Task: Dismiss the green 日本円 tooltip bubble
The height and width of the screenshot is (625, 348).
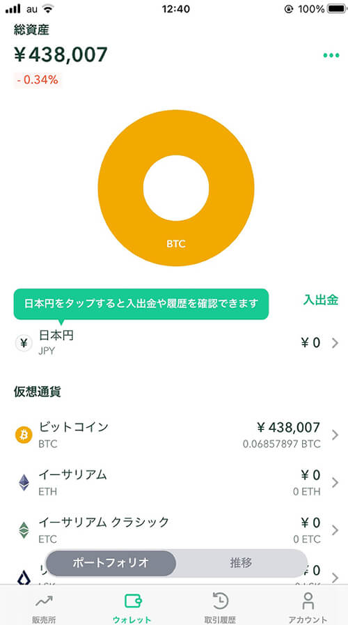Action: tap(141, 304)
